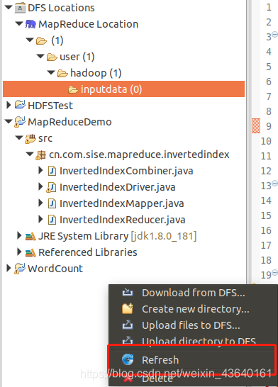This screenshot has width=278, height=387.
Task: Click the fold marker at line 13
Action: [274, 183]
